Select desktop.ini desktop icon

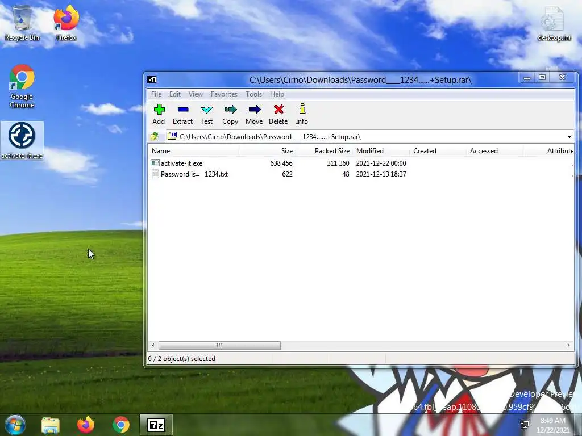pyautogui.click(x=554, y=23)
